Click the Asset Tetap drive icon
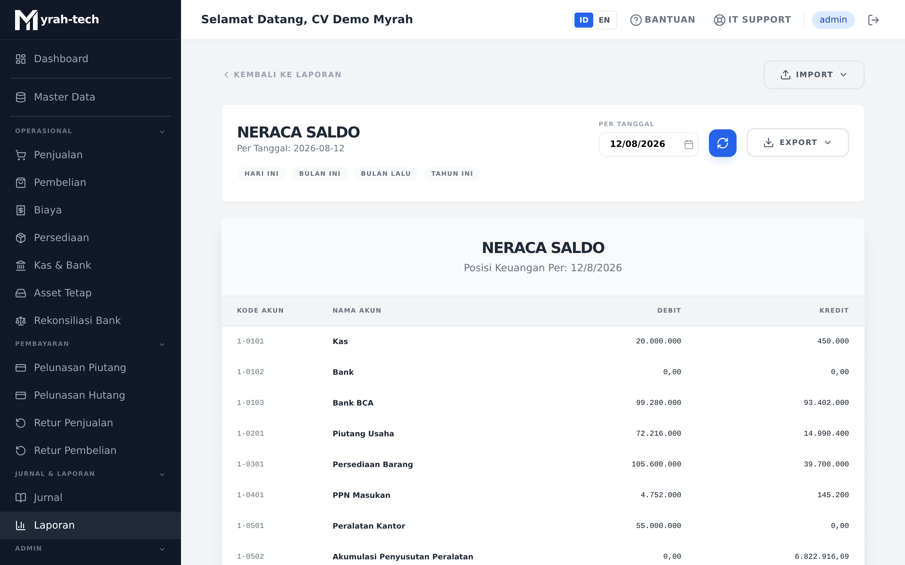 click(x=20, y=293)
